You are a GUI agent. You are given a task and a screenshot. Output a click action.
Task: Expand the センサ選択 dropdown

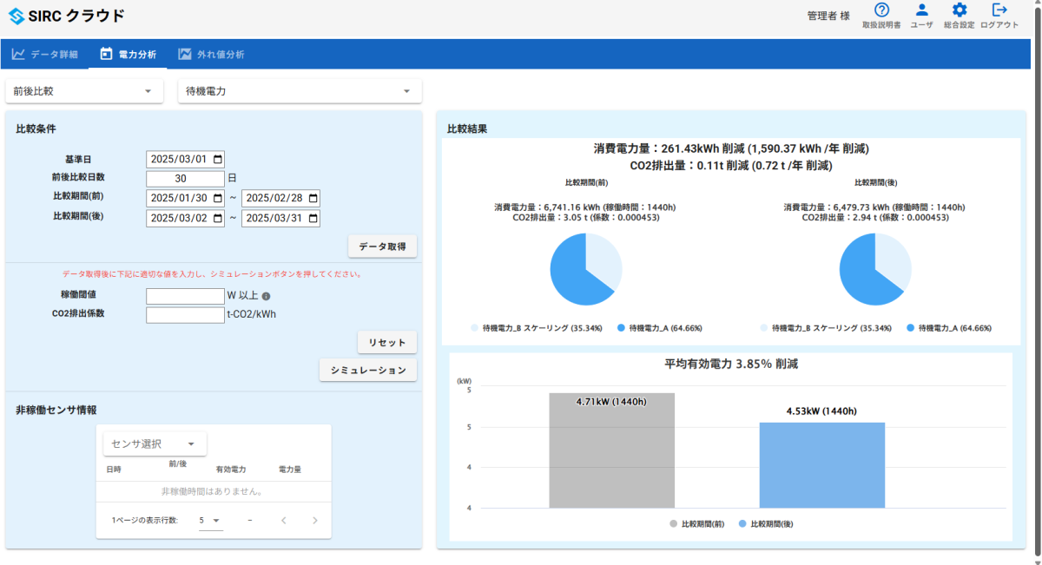pyautogui.click(x=155, y=443)
